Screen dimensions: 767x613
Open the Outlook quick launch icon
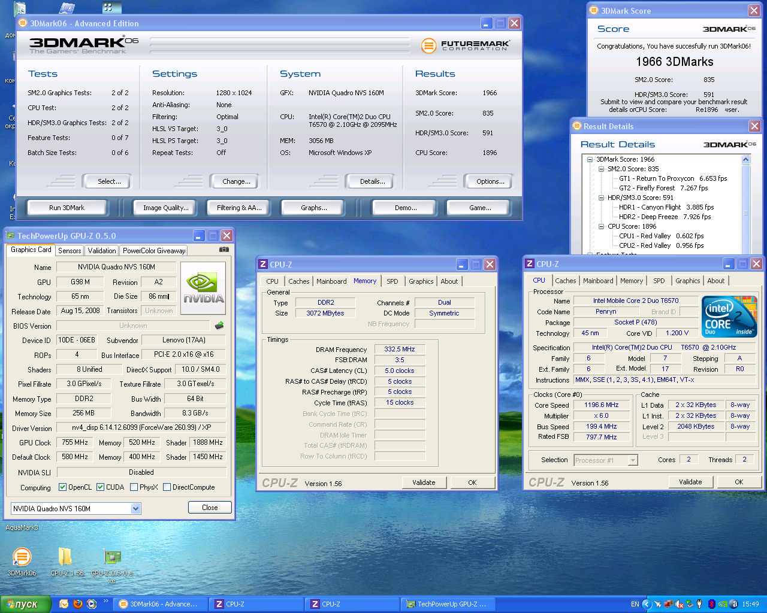tap(64, 604)
